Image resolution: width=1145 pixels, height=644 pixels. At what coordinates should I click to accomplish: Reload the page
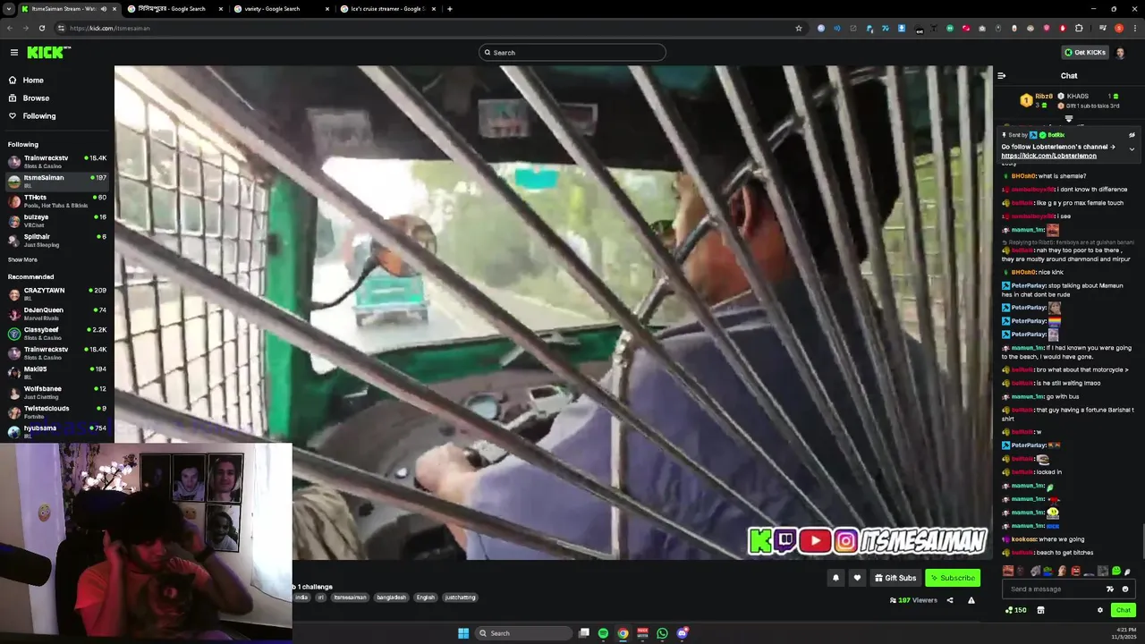(41, 28)
